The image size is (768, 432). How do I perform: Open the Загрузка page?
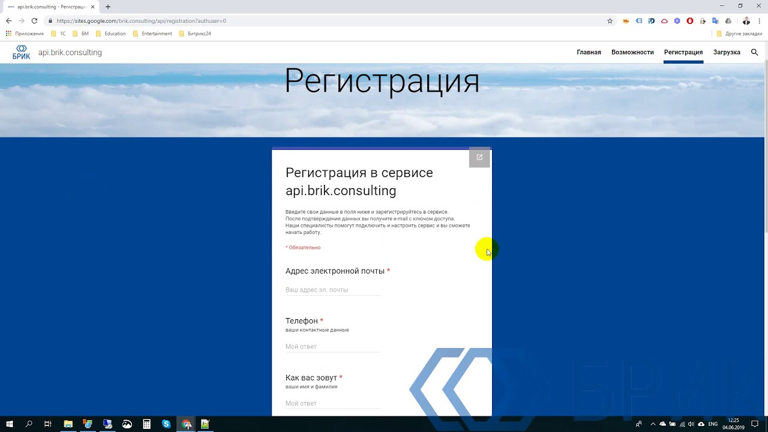click(x=727, y=52)
